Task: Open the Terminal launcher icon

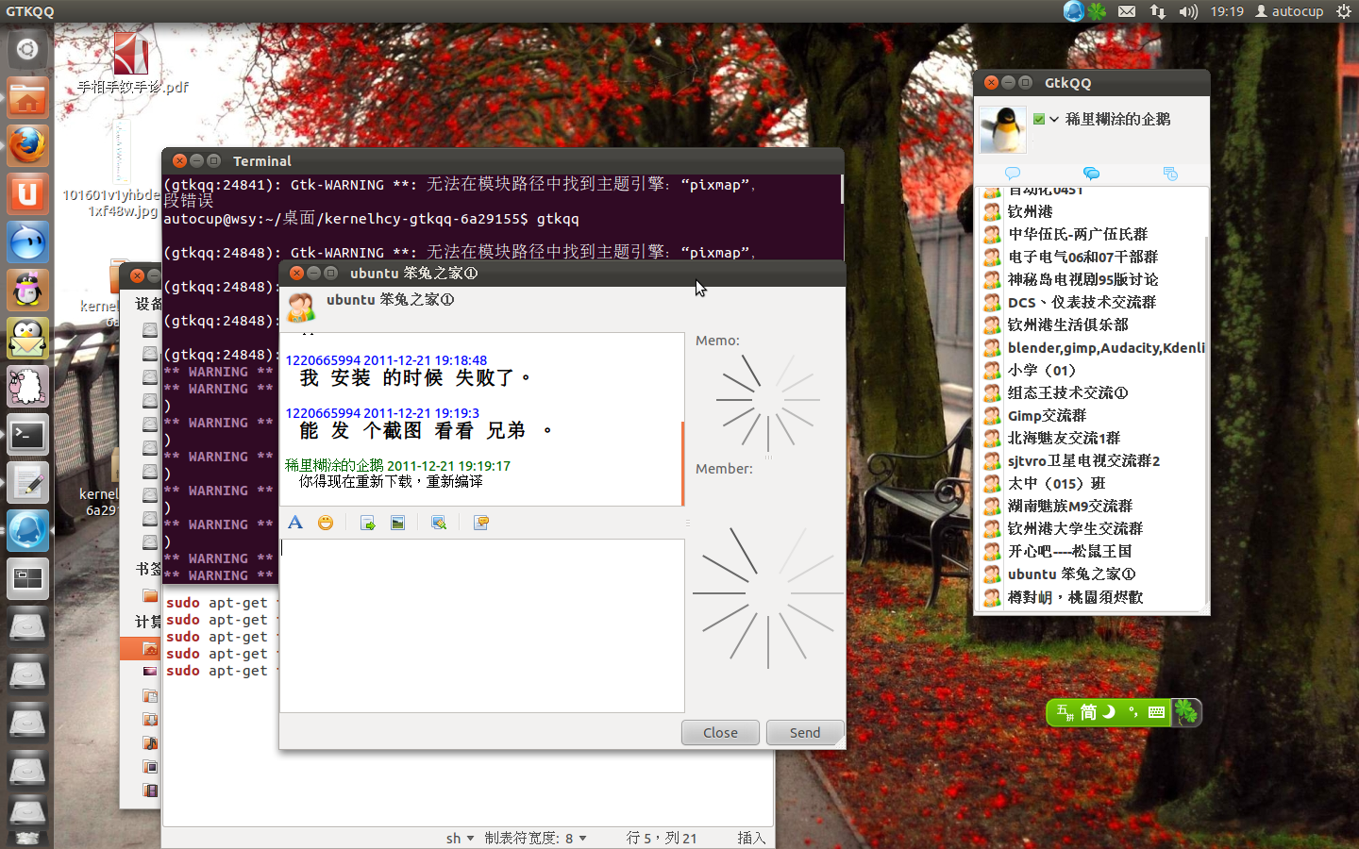Action: point(27,435)
